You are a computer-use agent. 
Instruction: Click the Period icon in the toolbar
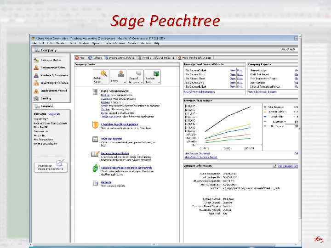[x=140, y=57]
